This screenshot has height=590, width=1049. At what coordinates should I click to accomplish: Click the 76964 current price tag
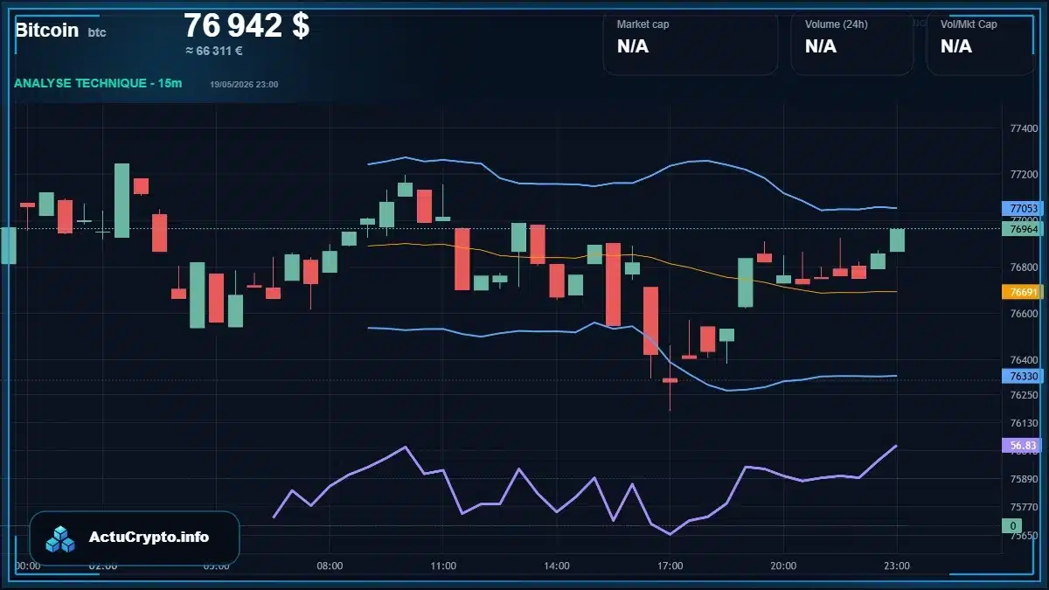[x=1023, y=229]
